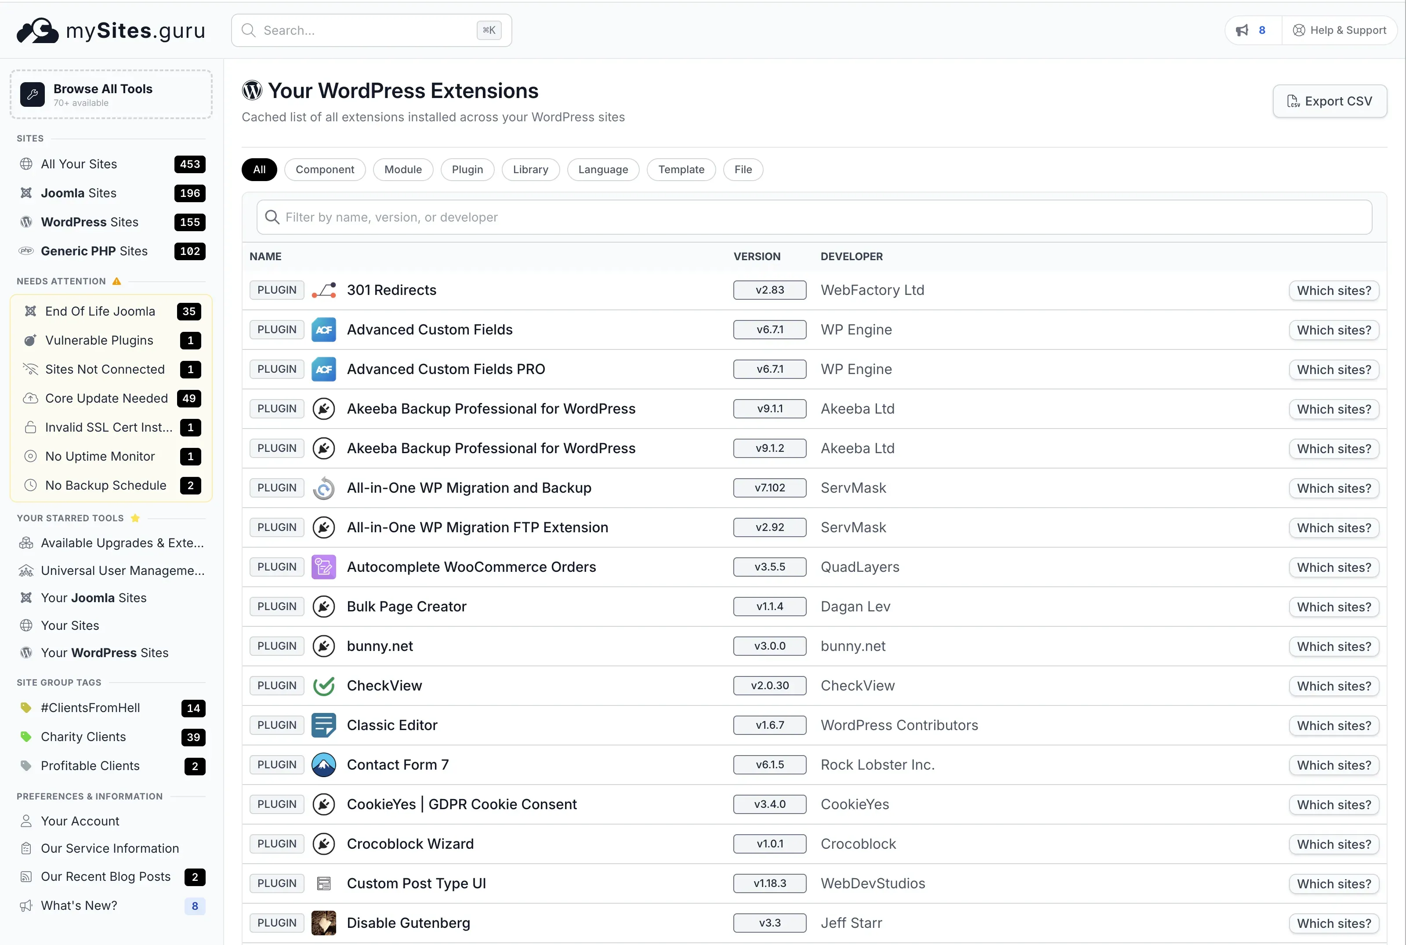Screen dimensions: 1406x945
Task: Open the Browse All Tools wrench icon
Action: [32, 94]
